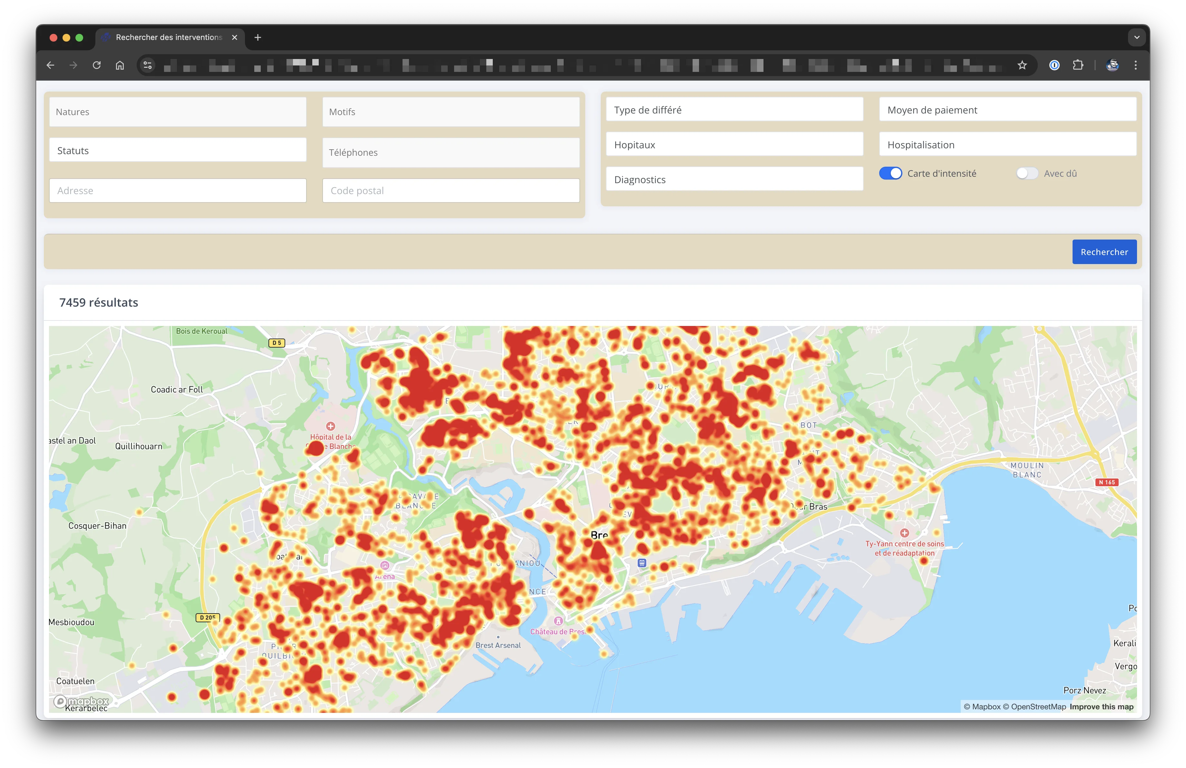
Task: Open the Téléphones select field
Action: tap(451, 153)
